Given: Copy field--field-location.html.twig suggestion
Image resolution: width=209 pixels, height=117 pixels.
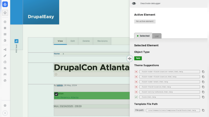Looking at the screenshot, I should point(203,87).
